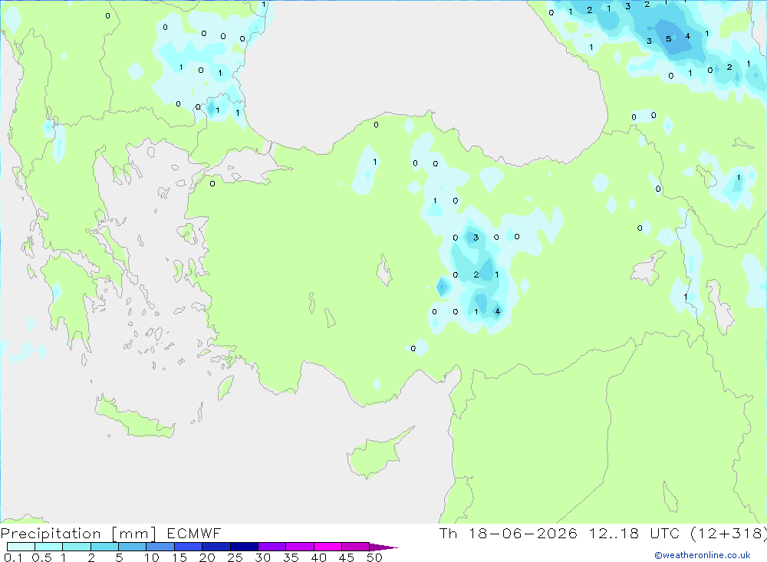Click the "50" legend scale label

(x=375, y=557)
